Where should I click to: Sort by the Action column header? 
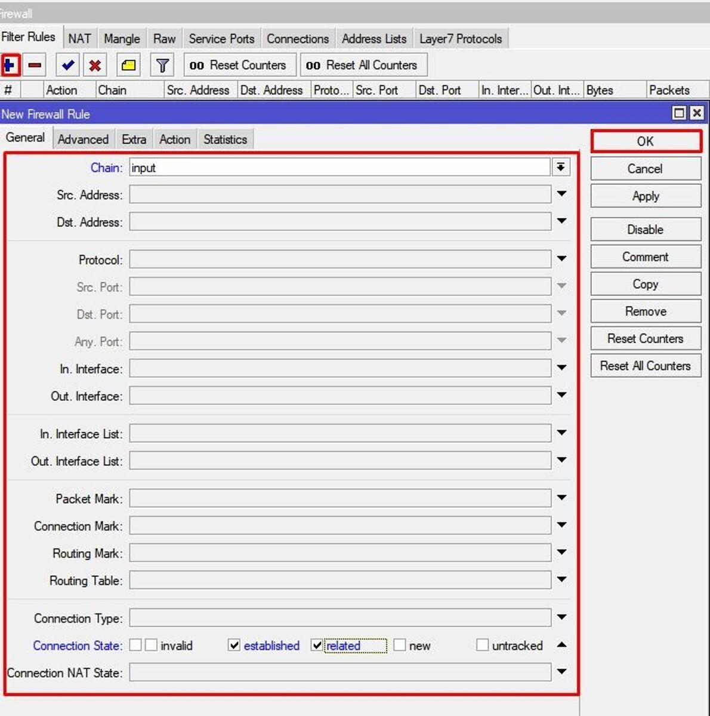click(x=70, y=90)
